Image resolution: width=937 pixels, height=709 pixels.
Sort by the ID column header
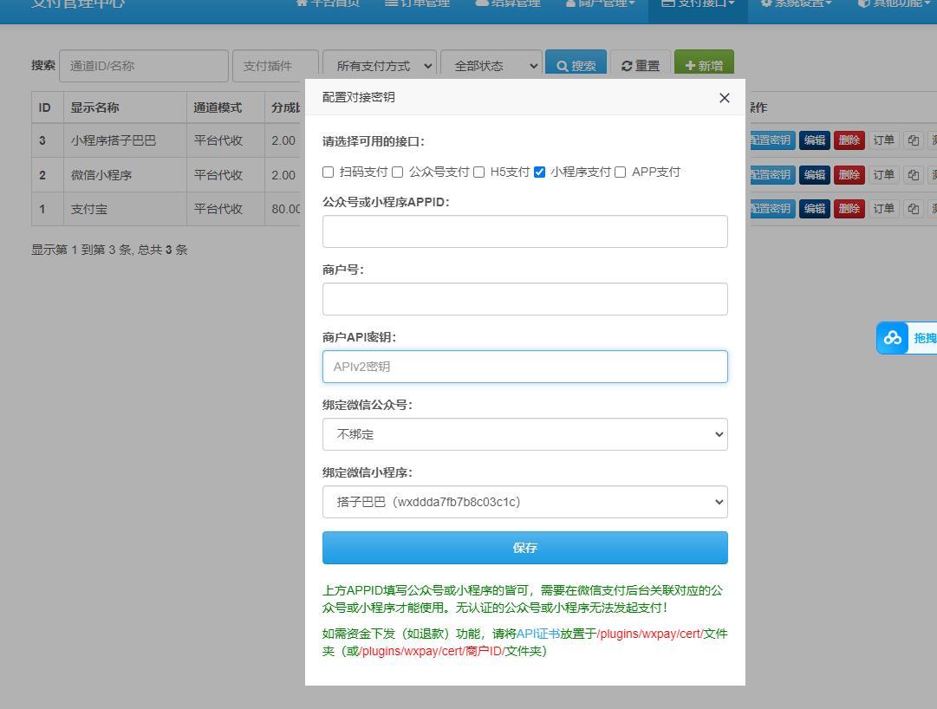[45, 108]
